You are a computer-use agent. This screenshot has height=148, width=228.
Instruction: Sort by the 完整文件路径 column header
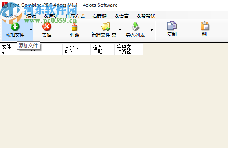tap(129, 49)
